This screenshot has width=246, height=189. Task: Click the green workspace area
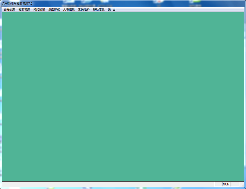point(123,96)
